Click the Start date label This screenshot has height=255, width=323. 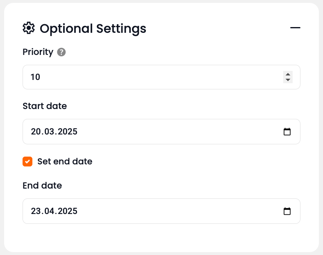click(45, 106)
